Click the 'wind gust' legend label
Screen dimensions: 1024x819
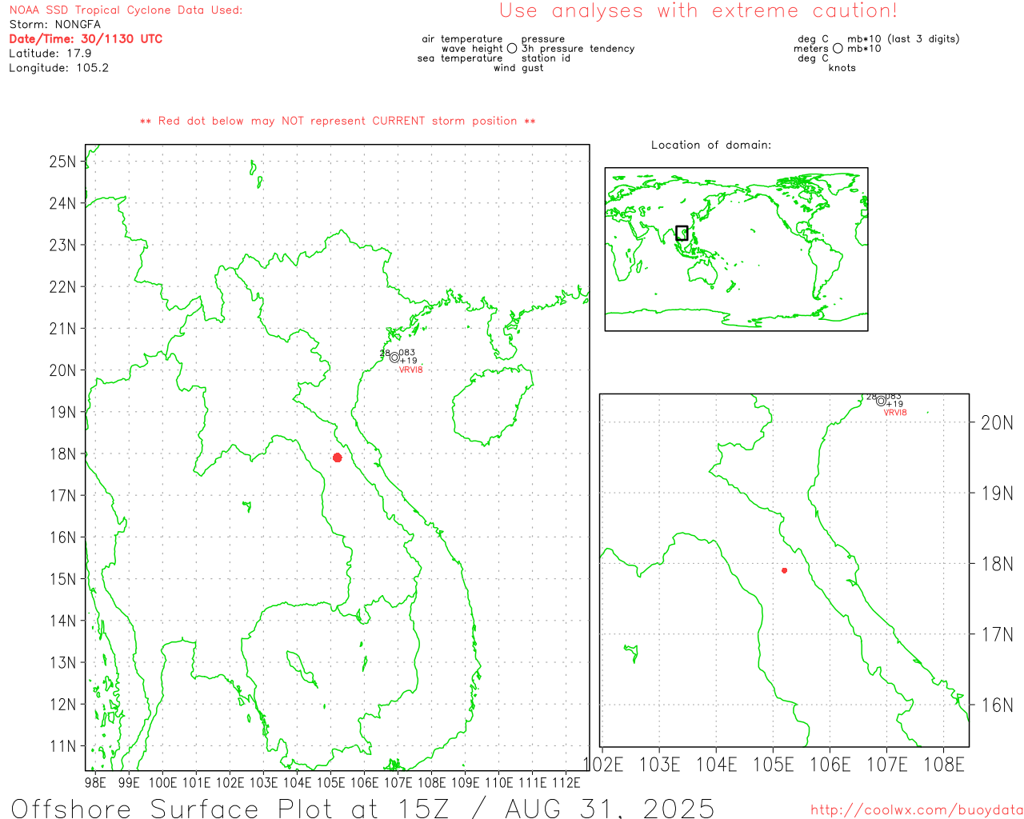pyautogui.click(x=518, y=68)
